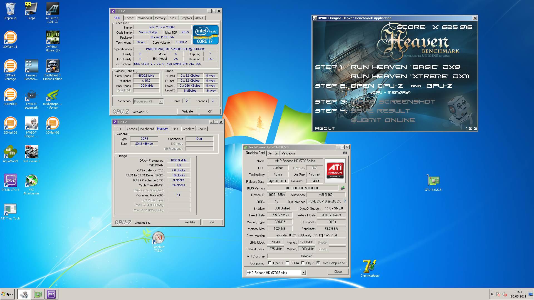This screenshot has width=534, height=300.
Task: Click the Bus Interface question mark icon
Action: click(345, 201)
